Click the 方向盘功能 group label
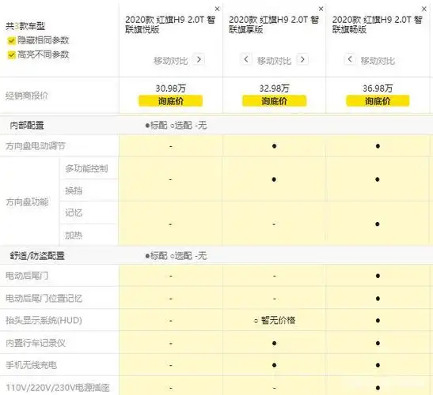 tap(27, 202)
